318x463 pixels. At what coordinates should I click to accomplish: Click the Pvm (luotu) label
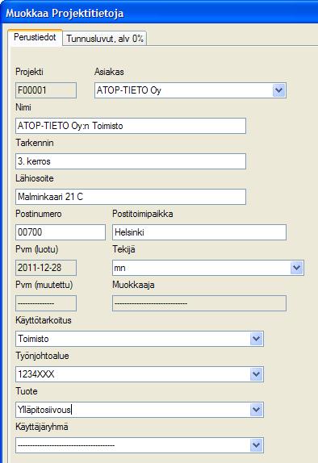pyautogui.click(x=37, y=249)
